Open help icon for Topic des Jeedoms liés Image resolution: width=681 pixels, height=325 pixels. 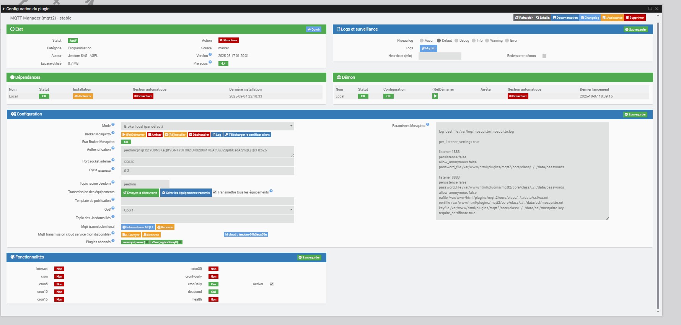click(x=113, y=216)
